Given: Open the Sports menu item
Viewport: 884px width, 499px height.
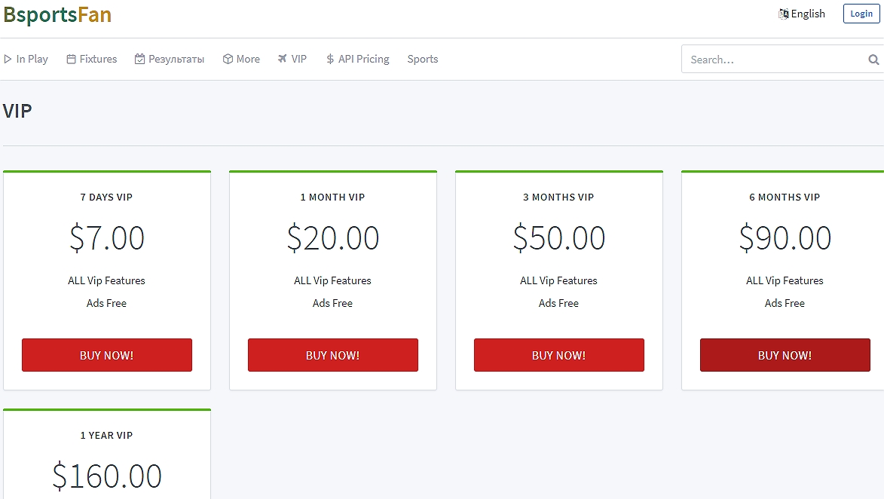Looking at the screenshot, I should (x=422, y=59).
